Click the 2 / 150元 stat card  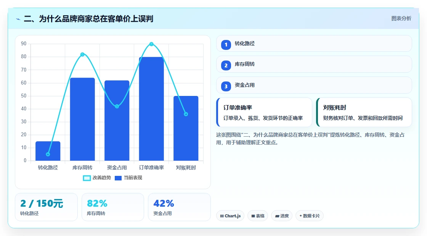pos(46,207)
